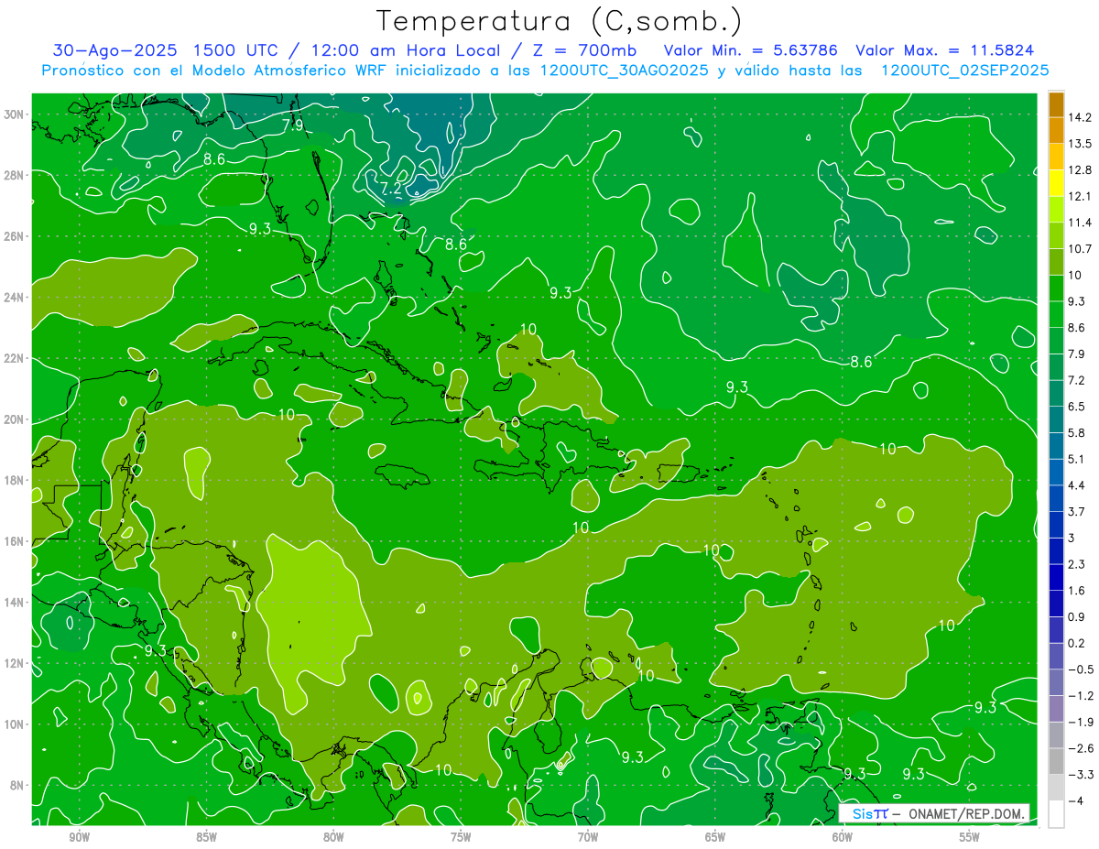
Task: Click the colorbar value "0.9"
Action: 1077,616
